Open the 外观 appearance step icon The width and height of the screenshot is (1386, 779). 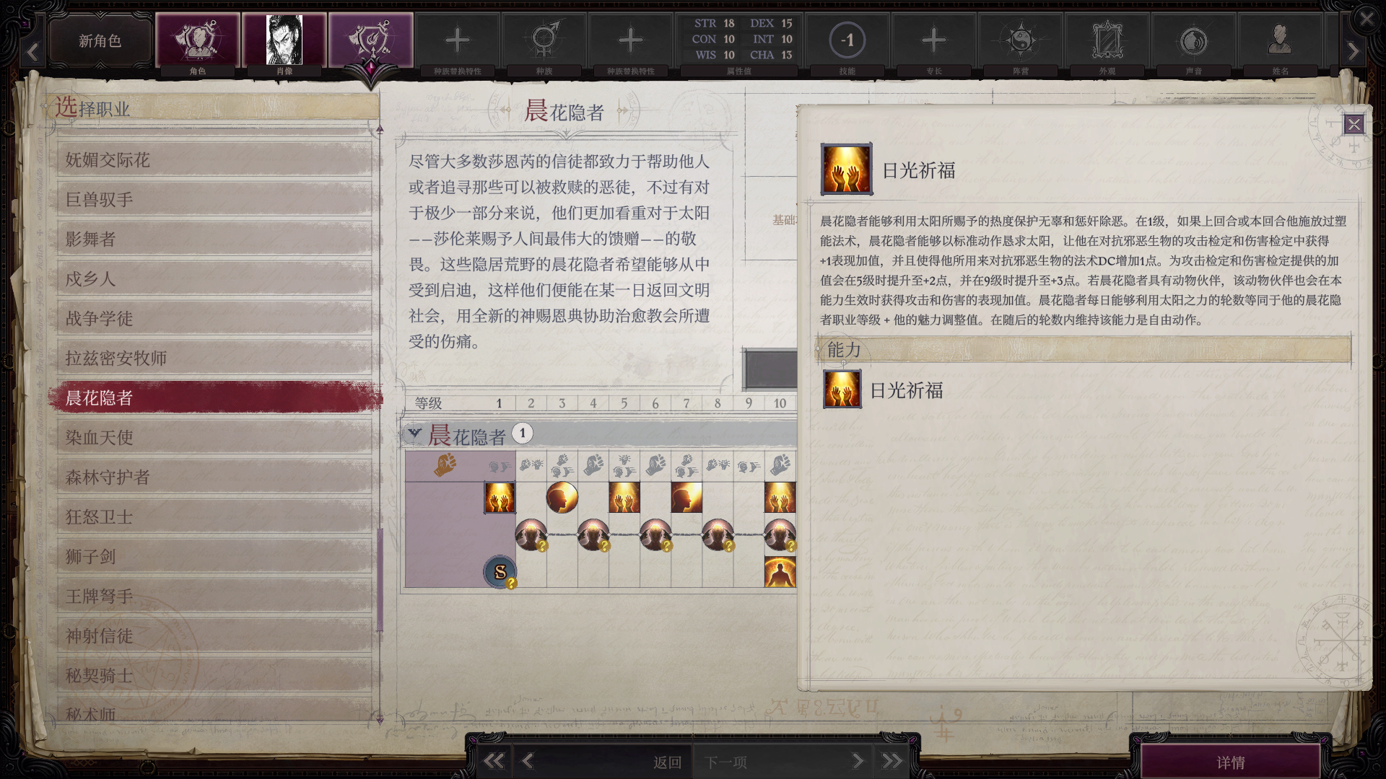point(1107,40)
